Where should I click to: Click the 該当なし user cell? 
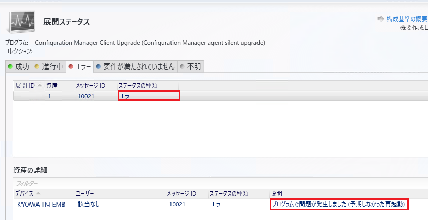[x=89, y=204]
